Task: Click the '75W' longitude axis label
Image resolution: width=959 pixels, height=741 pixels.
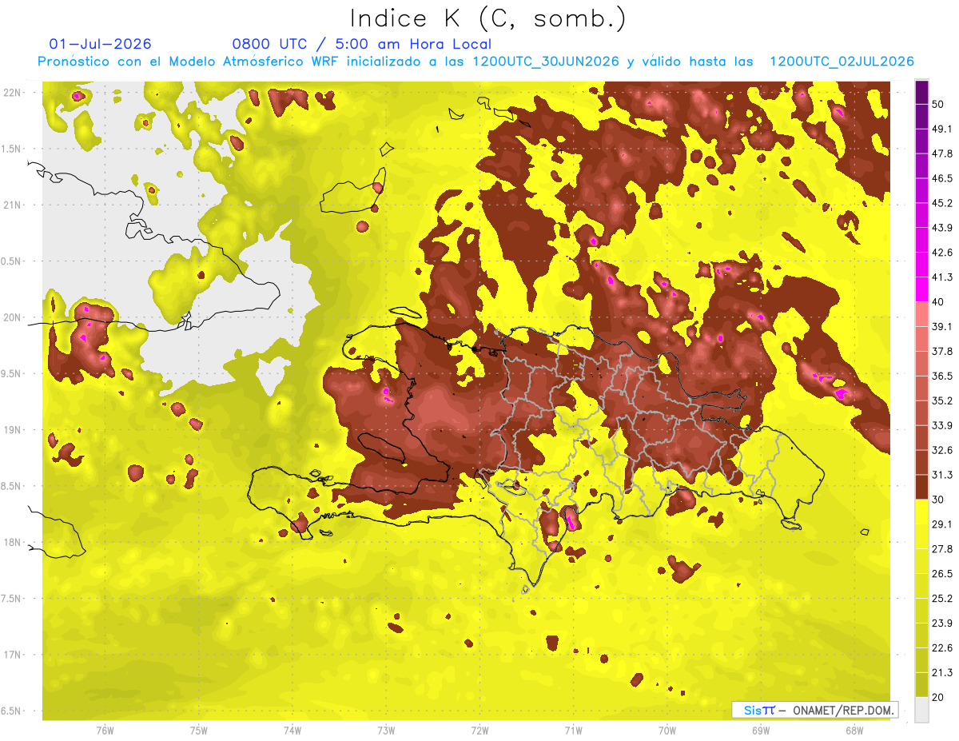Action: tap(198, 730)
